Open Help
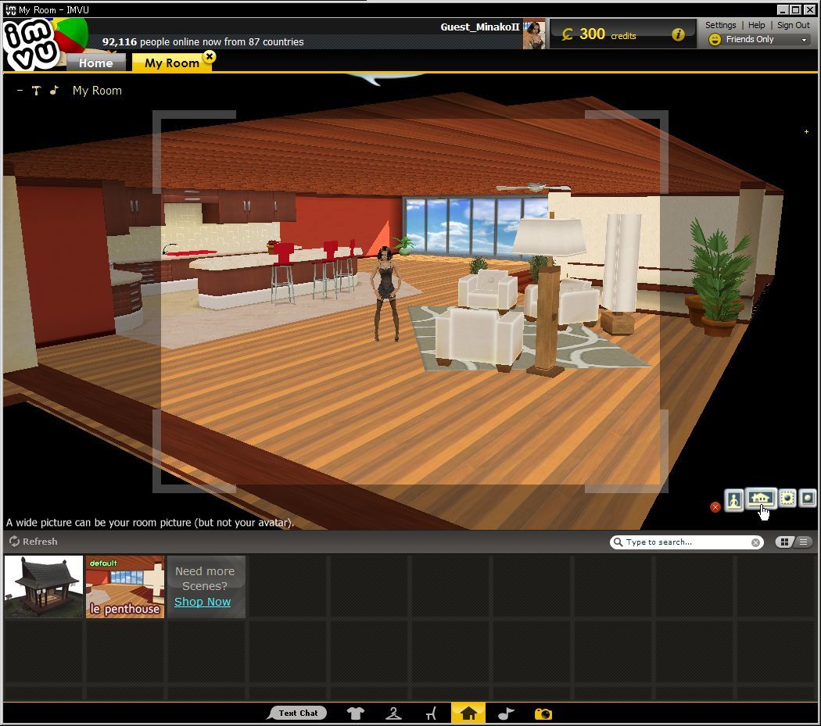 pos(757,25)
